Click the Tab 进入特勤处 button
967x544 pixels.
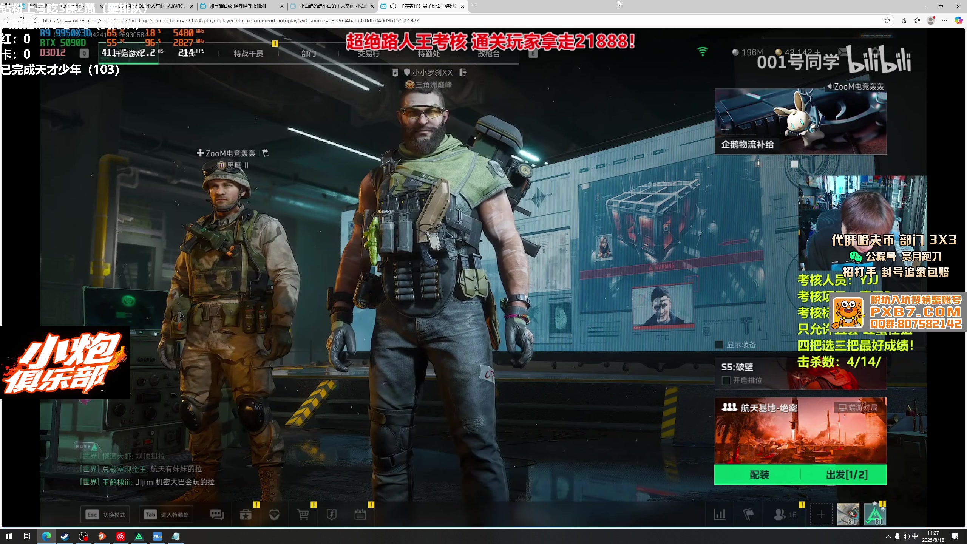click(166, 515)
